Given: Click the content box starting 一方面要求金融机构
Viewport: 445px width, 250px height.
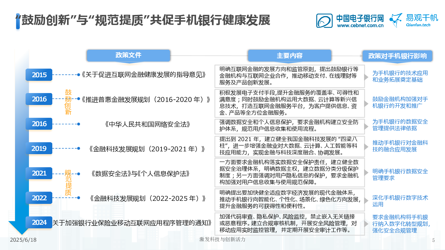Looking at the screenshot, I should pos(290,172).
